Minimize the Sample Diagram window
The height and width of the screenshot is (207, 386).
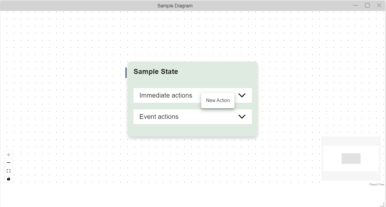[356, 5]
